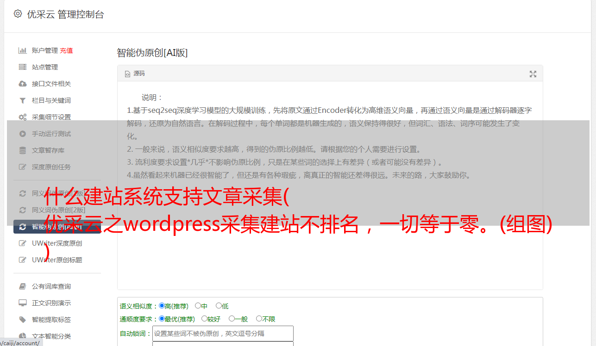Select 最优(推荐) for 通顺度要求
Screen dimensions: 596x346
[162, 319]
